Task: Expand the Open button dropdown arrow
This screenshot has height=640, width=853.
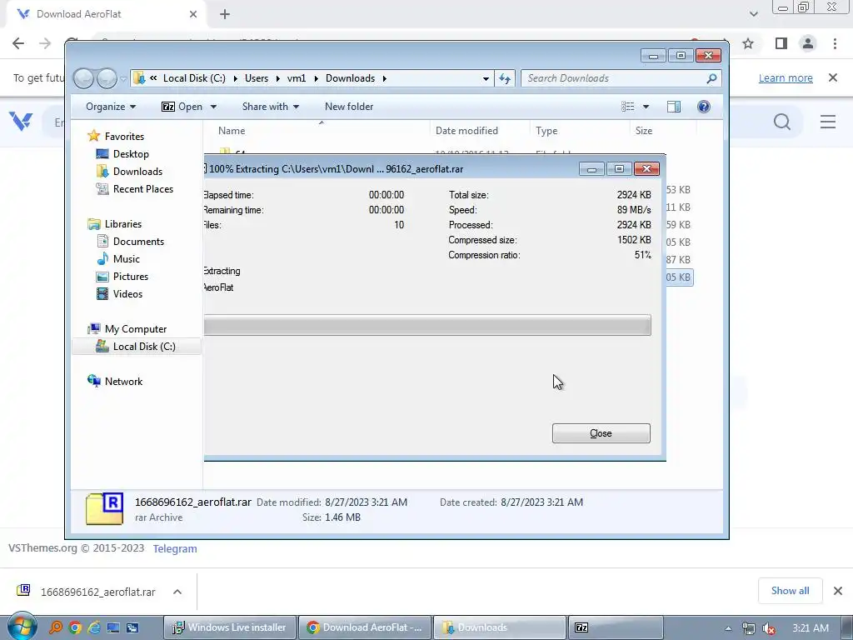Action: click(x=213, y=107)
